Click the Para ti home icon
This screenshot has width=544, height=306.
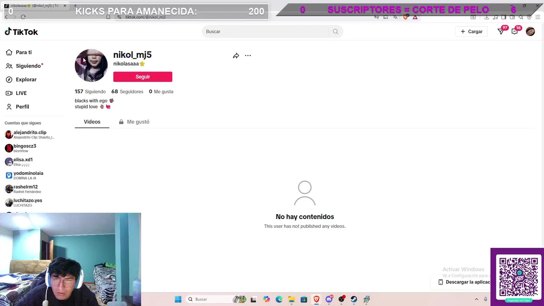[x=9, y=52]
